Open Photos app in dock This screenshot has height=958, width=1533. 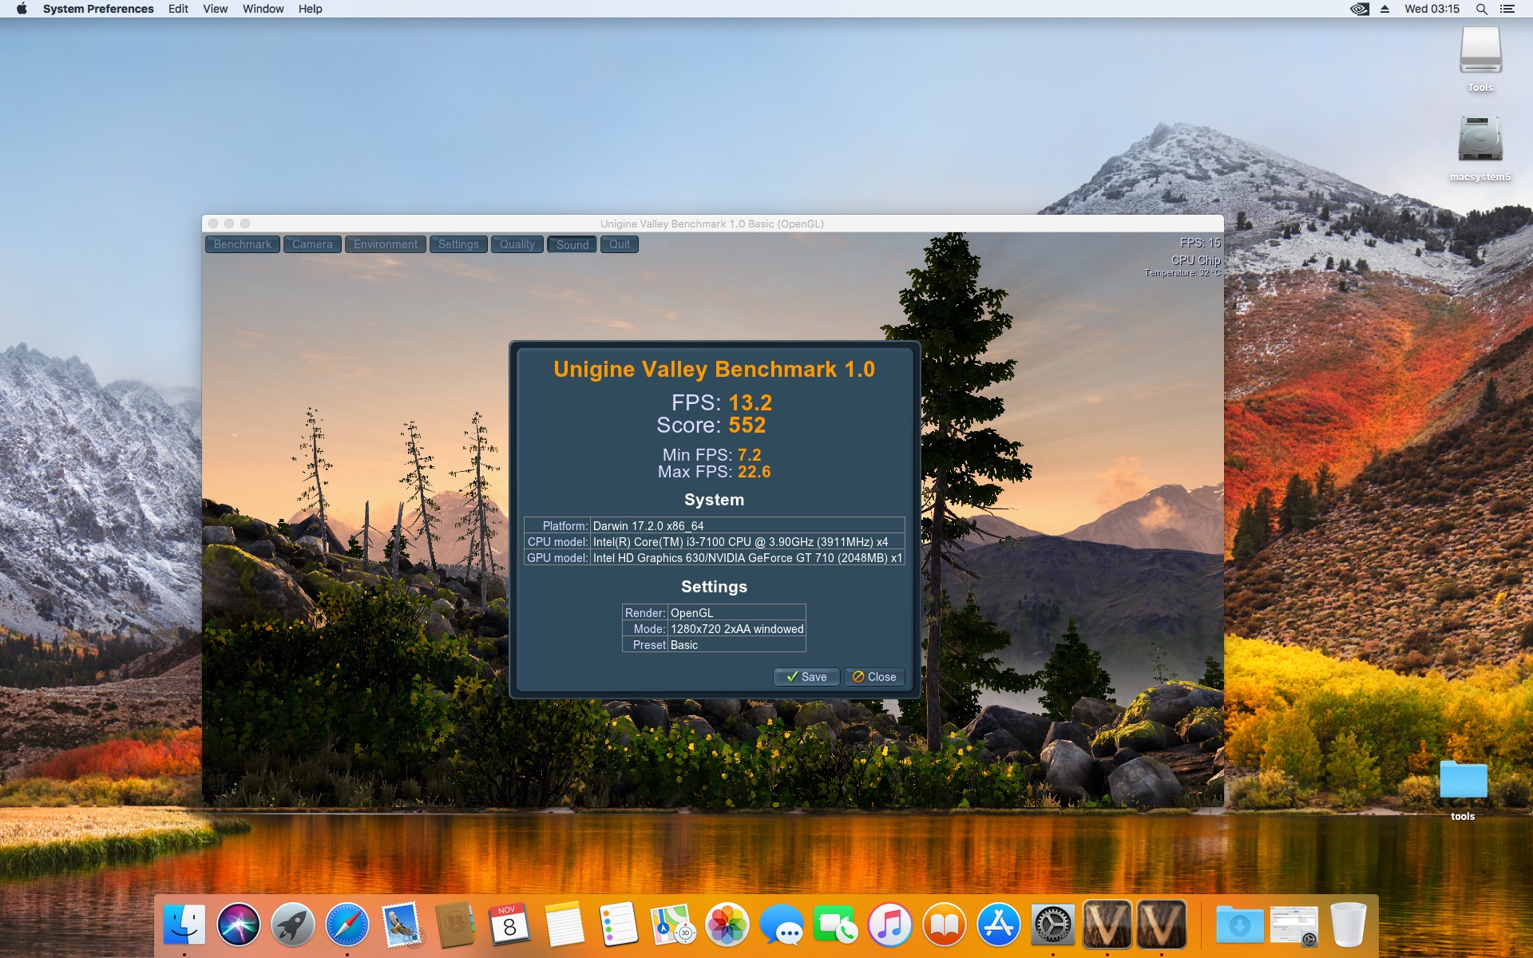pyautogui.click(x=727, y=925)
